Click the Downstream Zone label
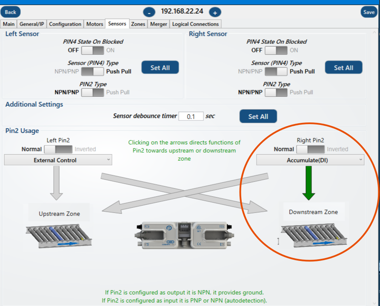Screen dimensions: 380x306 313,212
